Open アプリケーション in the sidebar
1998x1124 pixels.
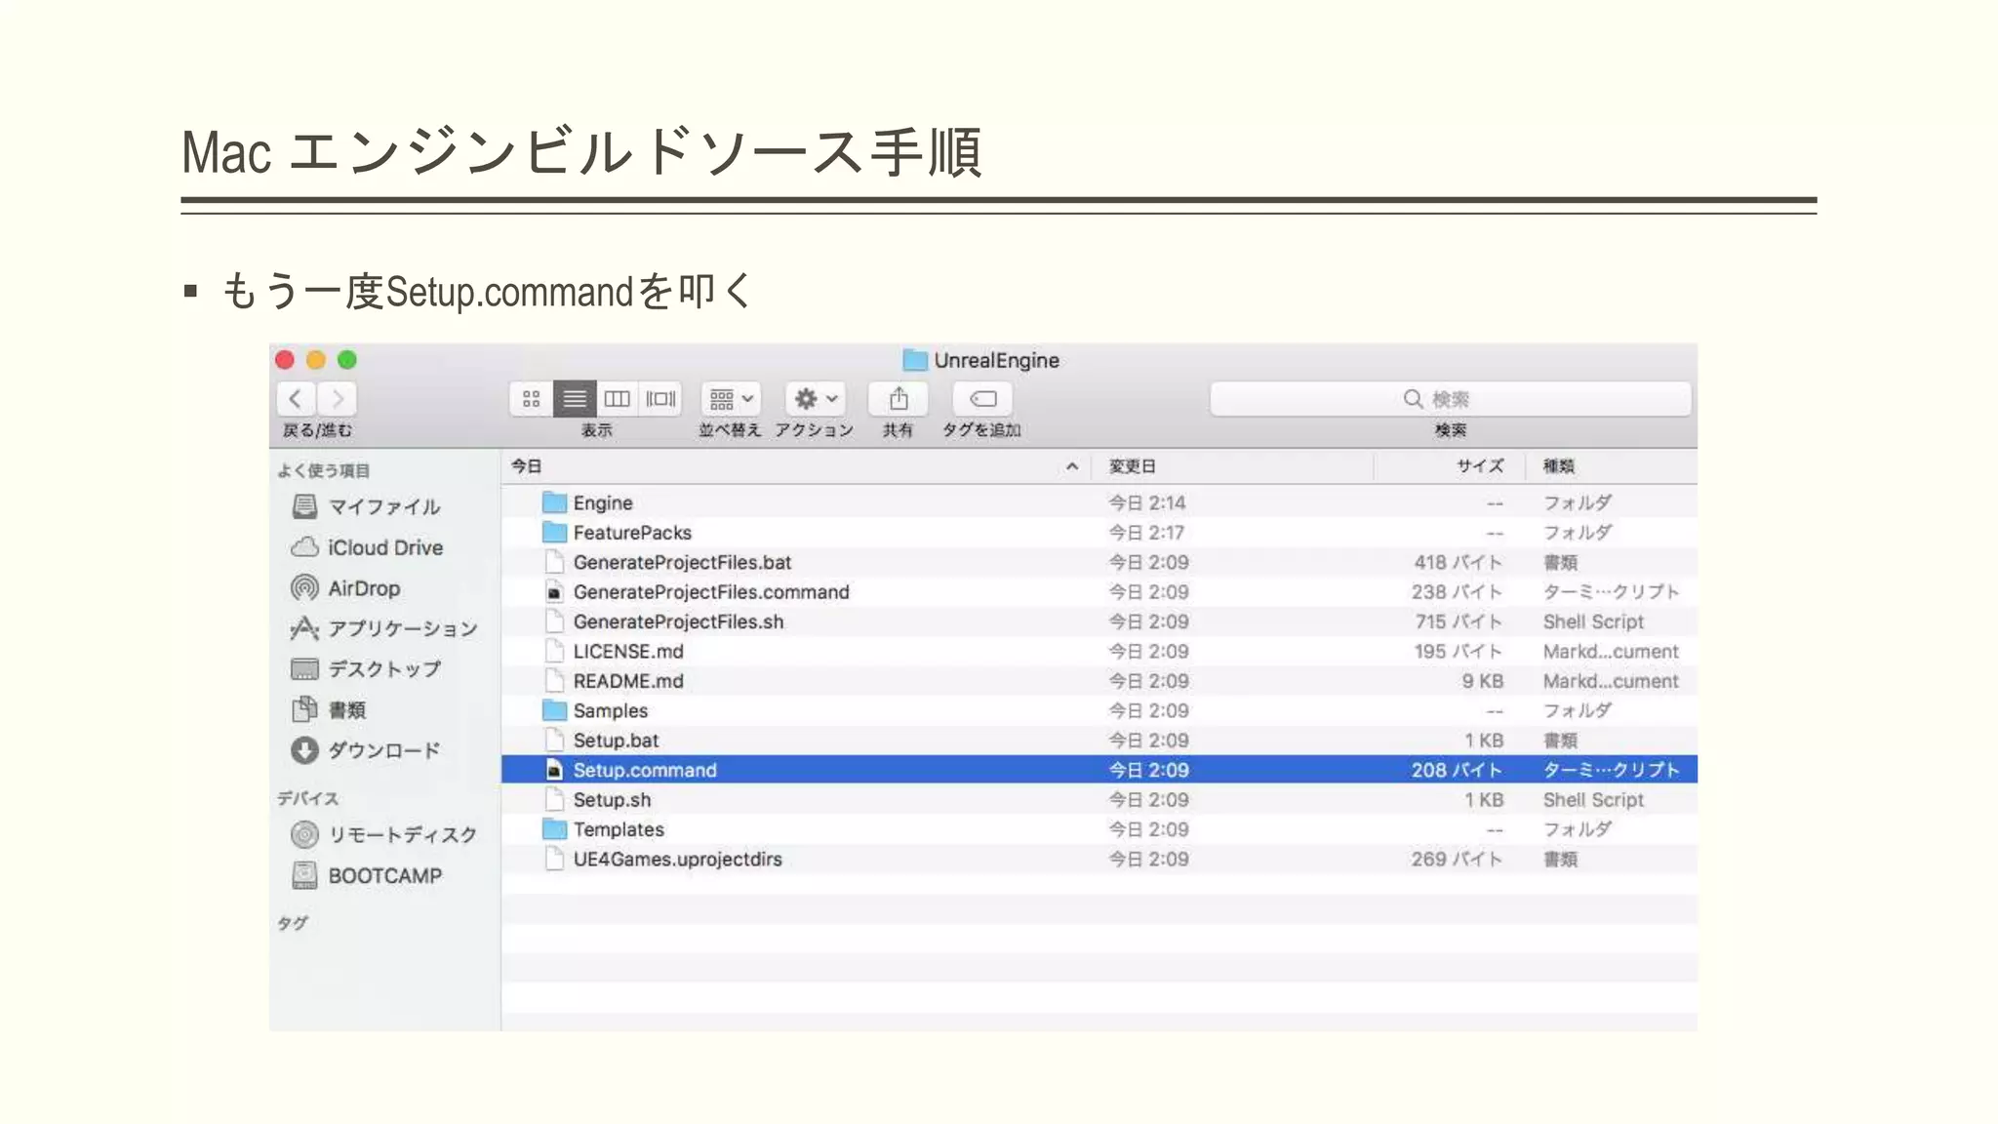(384, 628)
